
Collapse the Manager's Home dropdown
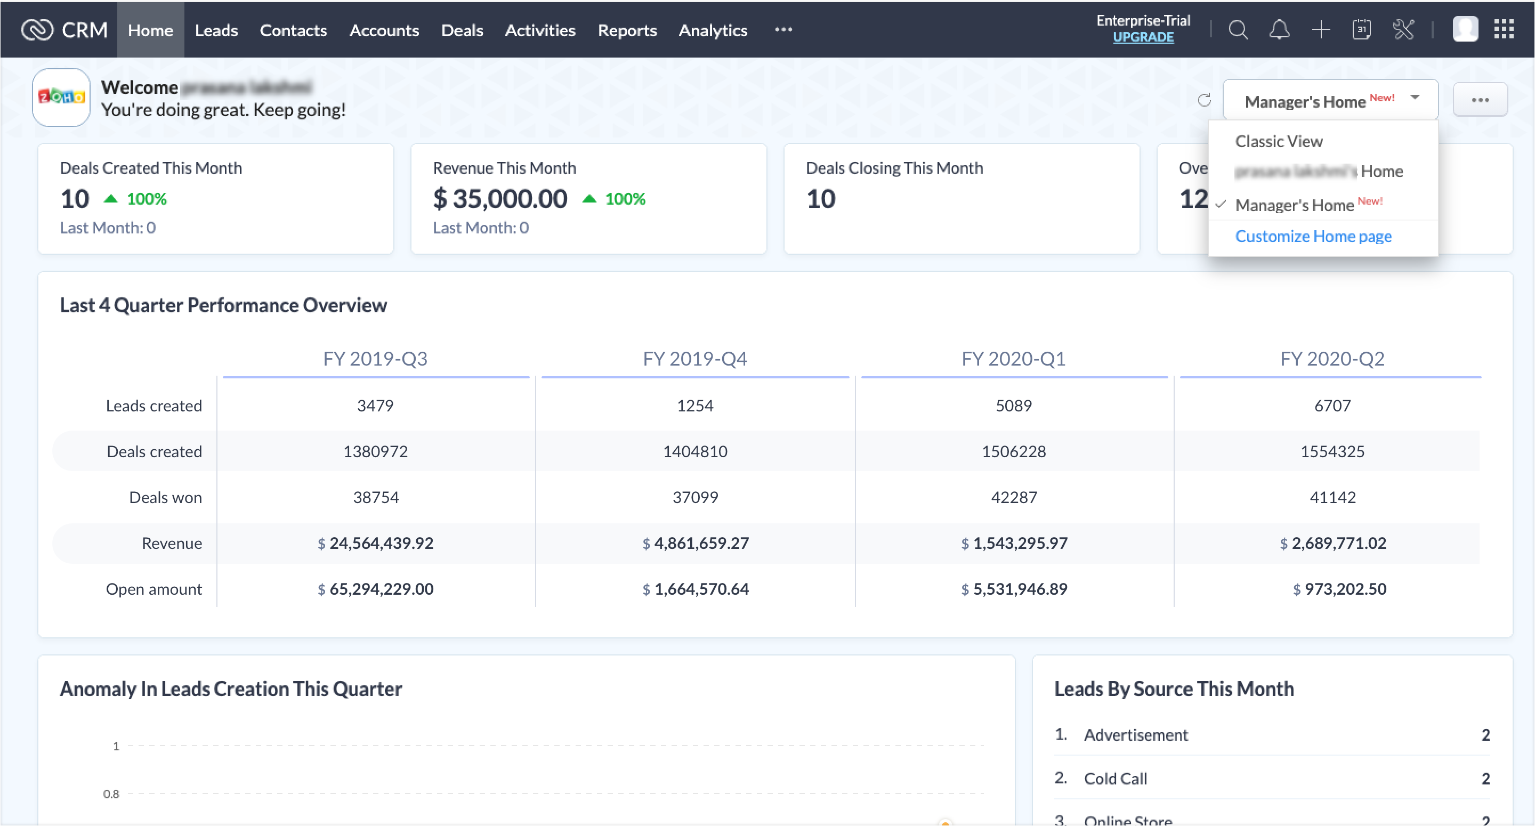tap(1330, 100)
